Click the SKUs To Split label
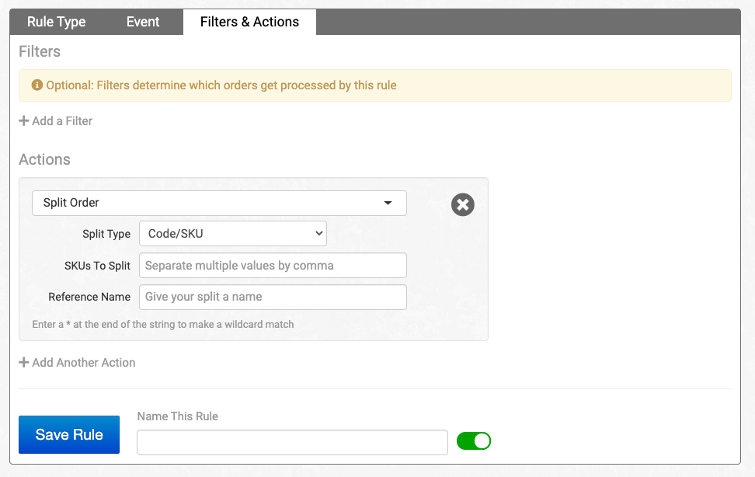 [97, 266]
